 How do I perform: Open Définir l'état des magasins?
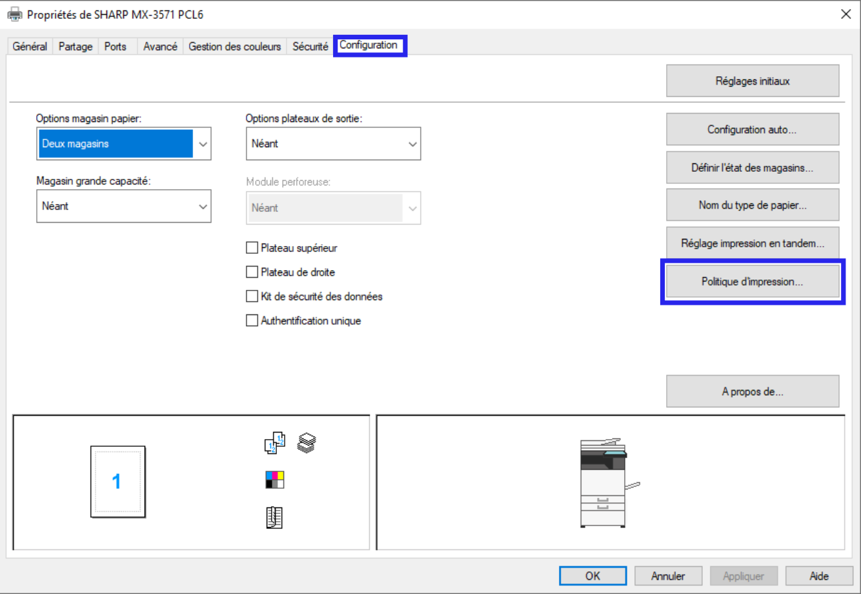753,167
